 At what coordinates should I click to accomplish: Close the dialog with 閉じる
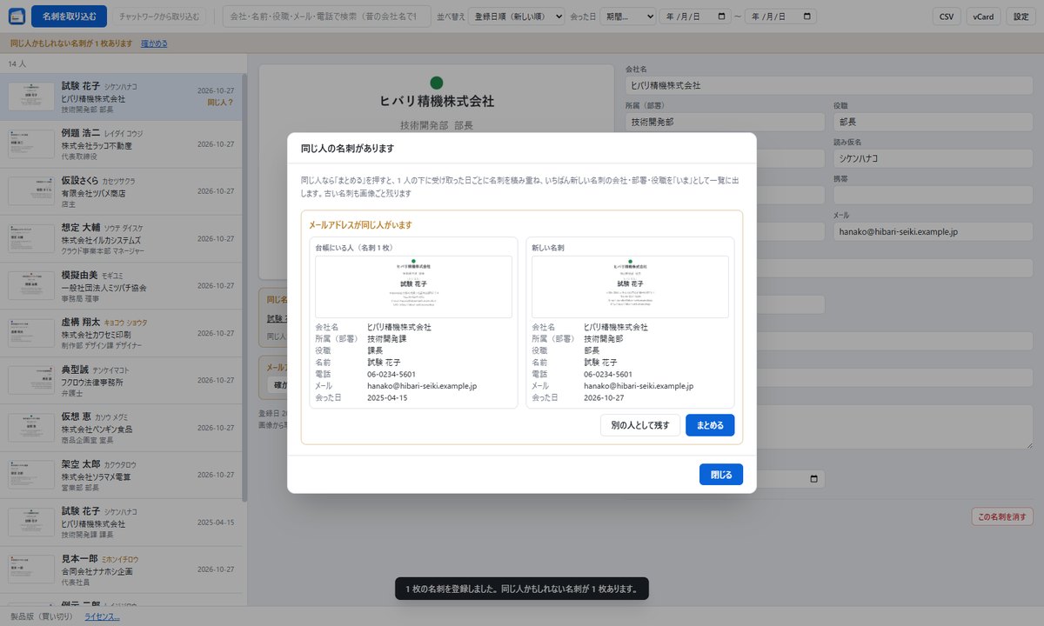[721, 475]
